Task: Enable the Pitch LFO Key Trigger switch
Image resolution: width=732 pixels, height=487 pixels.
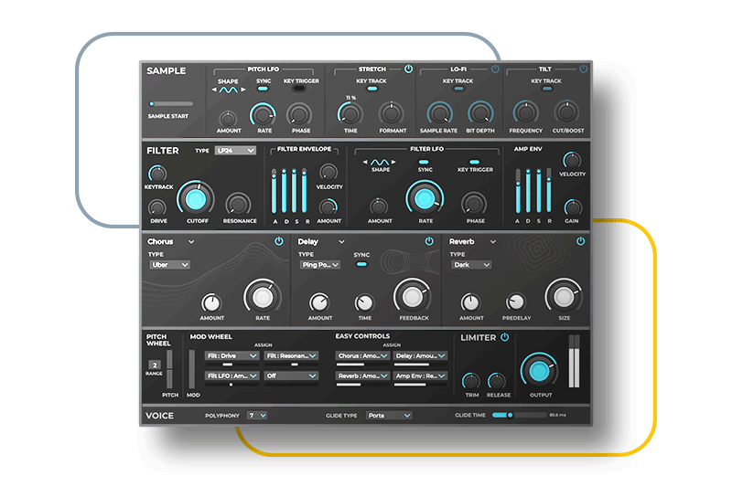Action: [300, 90]
